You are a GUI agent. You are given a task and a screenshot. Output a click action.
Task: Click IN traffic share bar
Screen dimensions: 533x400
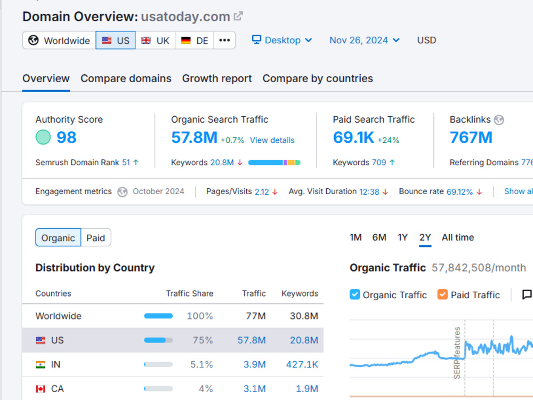(158, 365)
